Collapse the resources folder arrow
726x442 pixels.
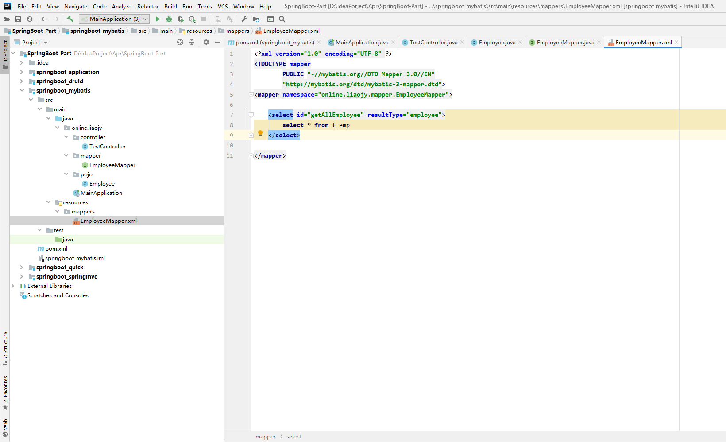(x=48, y=202)
